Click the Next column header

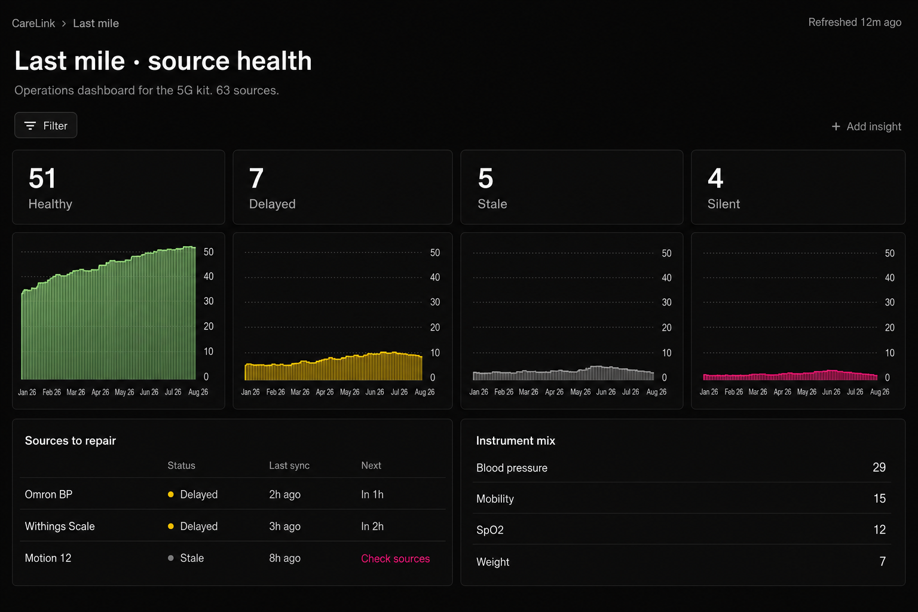tap(371, 465)
